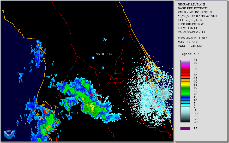Click 'RANGE: 248 NM' text
This screenshot has width=229, height=143.
point(190,46)
